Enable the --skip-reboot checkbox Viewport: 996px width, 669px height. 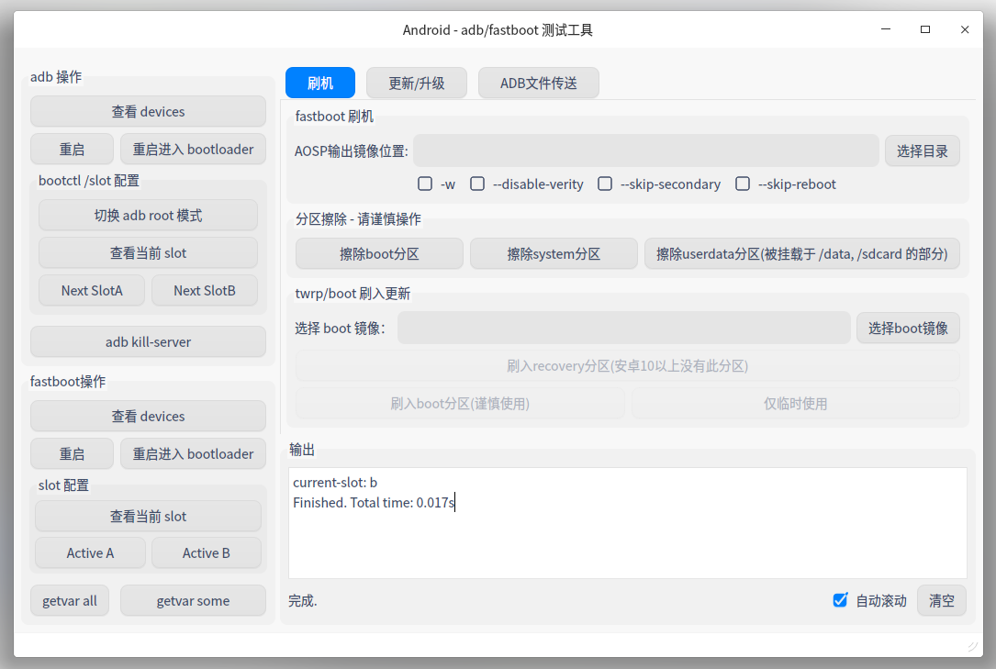click(x=743, y=184)
